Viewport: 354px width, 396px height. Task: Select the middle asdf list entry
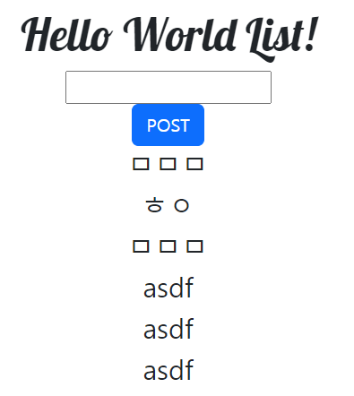coord(168,329)
